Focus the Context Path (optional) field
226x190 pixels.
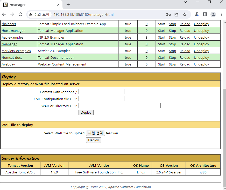click(x=102, y=92)
